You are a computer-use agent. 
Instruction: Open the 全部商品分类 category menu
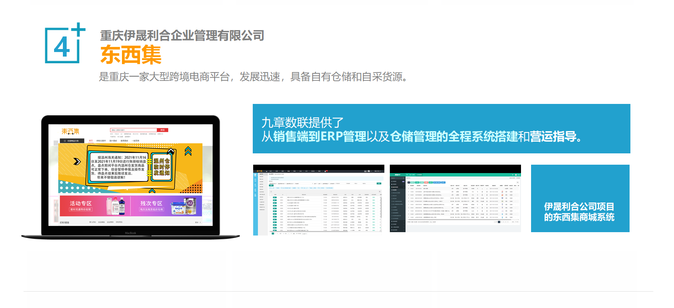(72, 141)
